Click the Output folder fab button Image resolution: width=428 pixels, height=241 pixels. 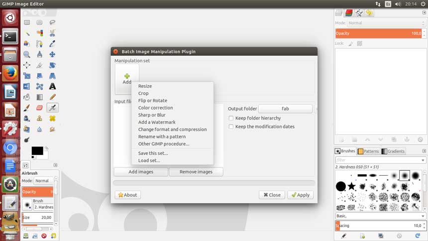click(x=285, y=109)
